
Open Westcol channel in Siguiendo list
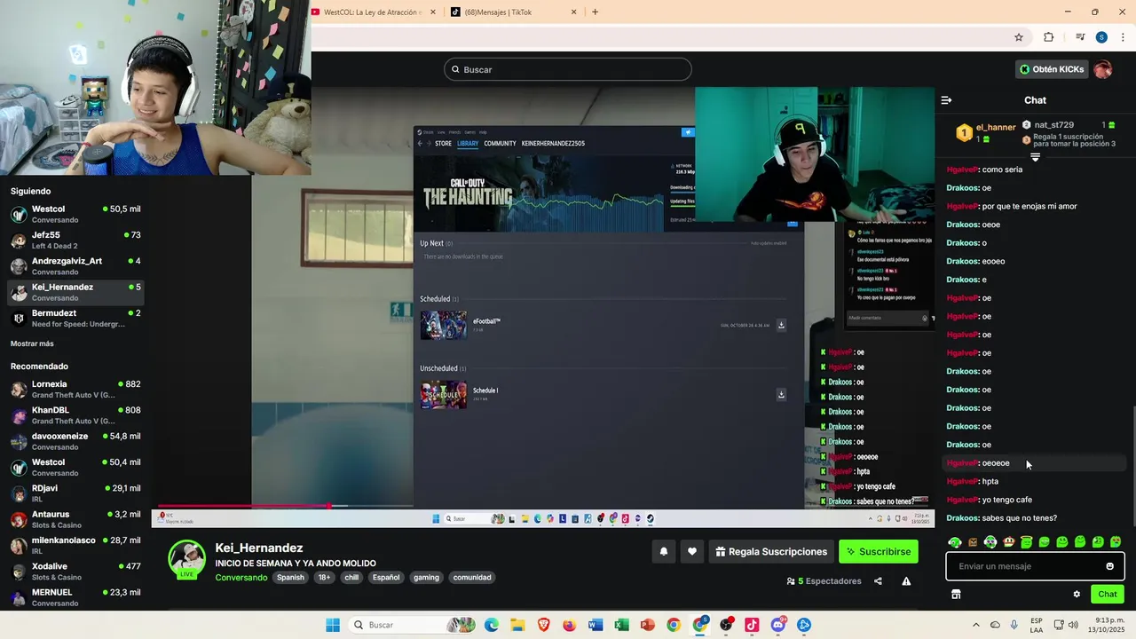pyautogui.click(x=75, y=214)
